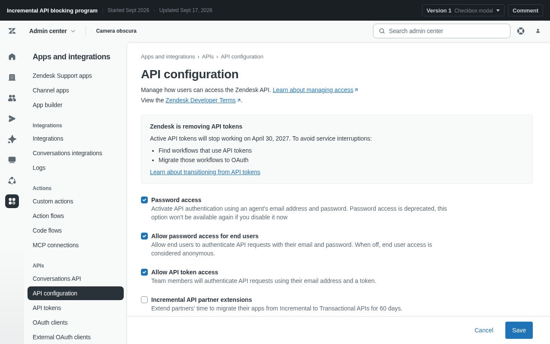Select Conversations API menu item
The width and height of the screenshot is (550, 344).
pos(76,279)
